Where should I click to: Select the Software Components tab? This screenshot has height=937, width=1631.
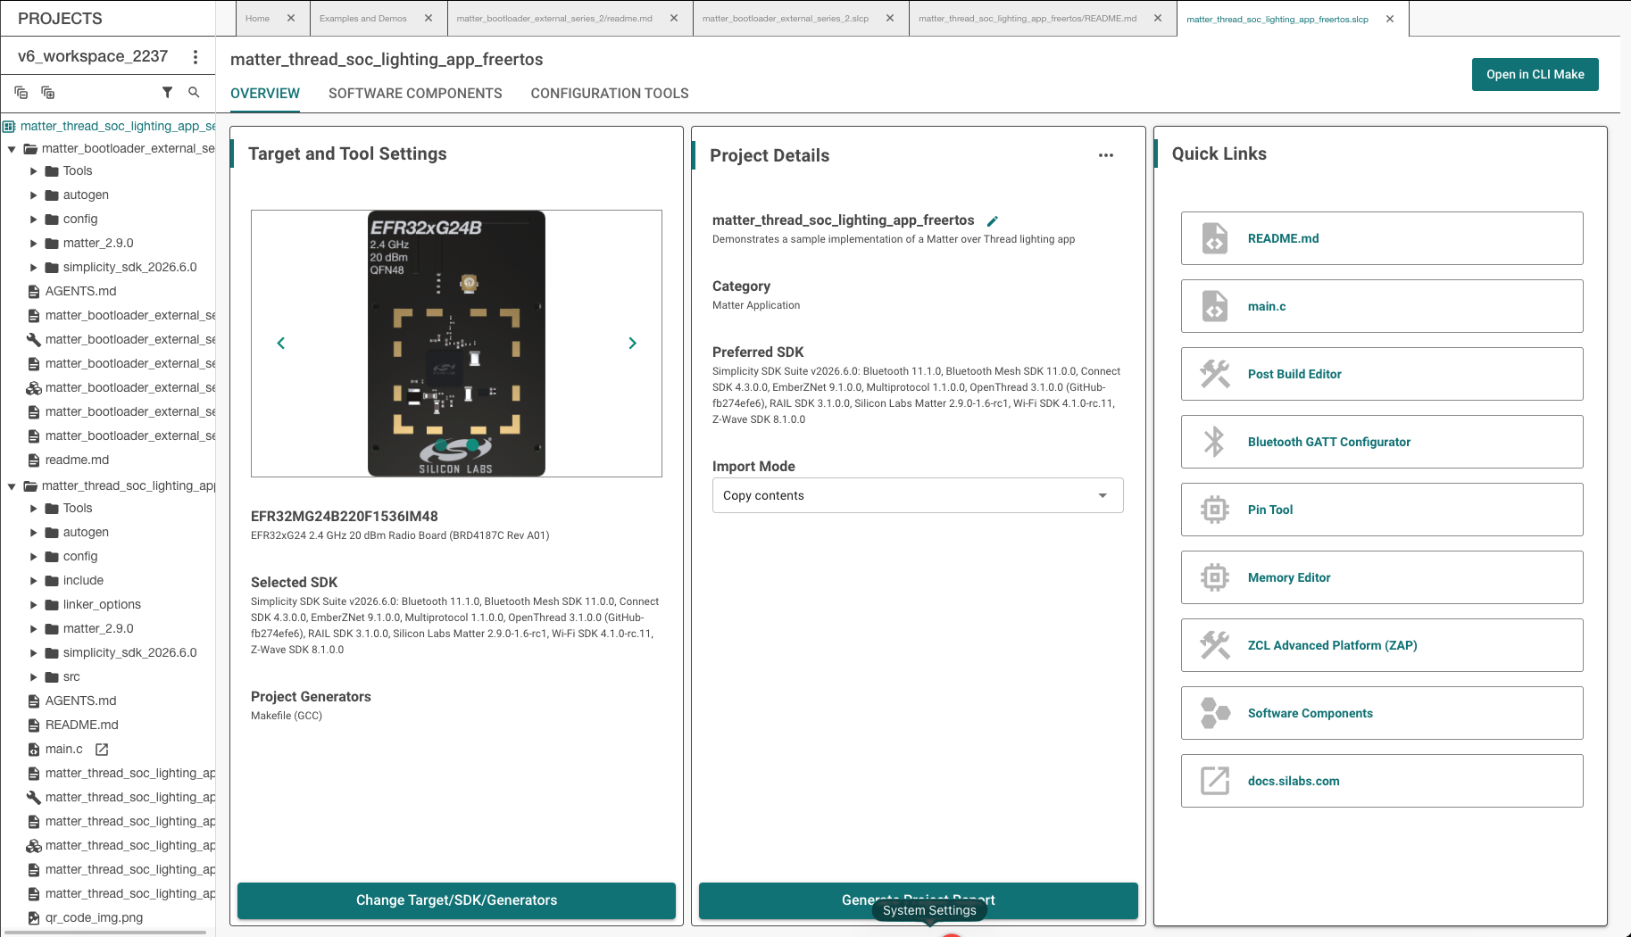[415, 94]
